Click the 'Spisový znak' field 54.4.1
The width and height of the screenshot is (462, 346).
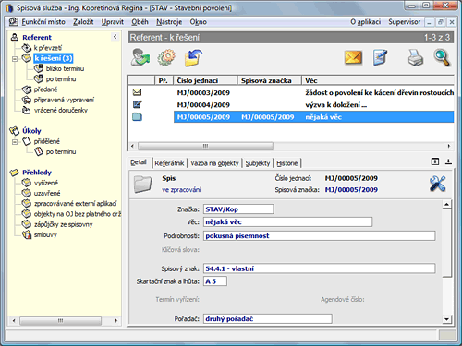pyautogui.click(x=319, y=268)
